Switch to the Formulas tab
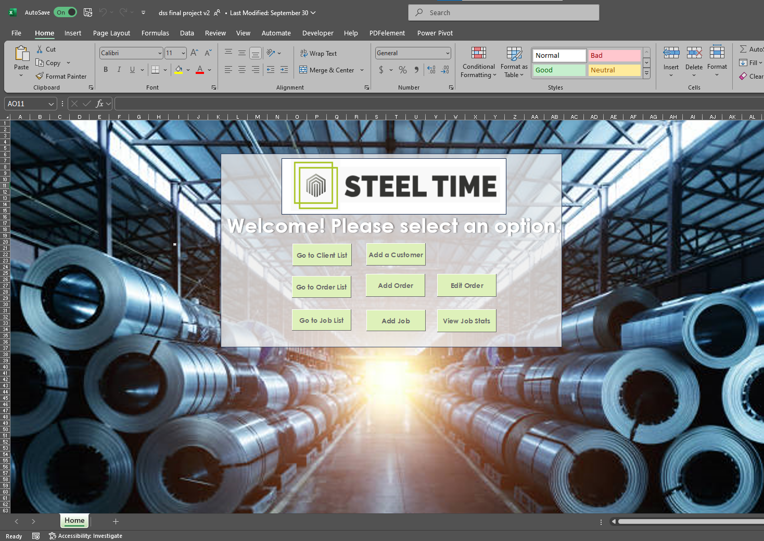The height and width of the screenshot is (541, 764). (x=155, y=33)
